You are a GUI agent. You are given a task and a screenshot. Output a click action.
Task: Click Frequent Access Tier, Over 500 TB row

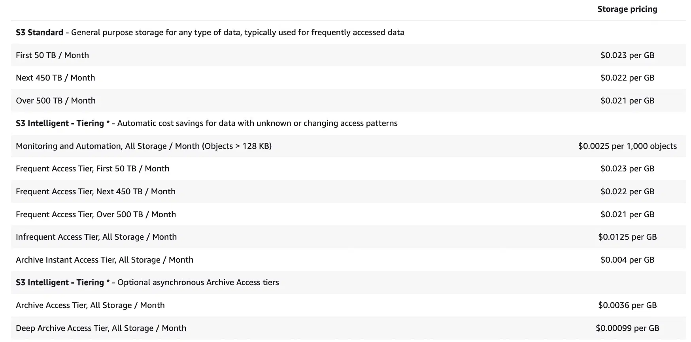pos(96,214)
